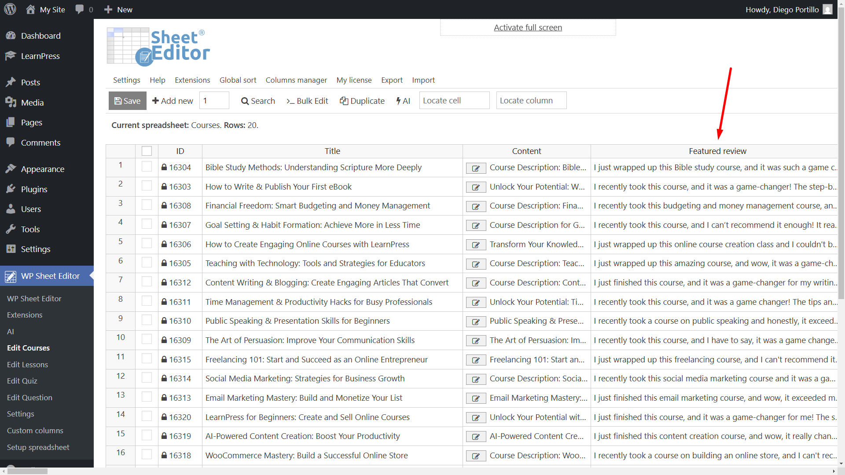Click the Save button
Screen dimensions: 845x475
(x=127, y=101)
